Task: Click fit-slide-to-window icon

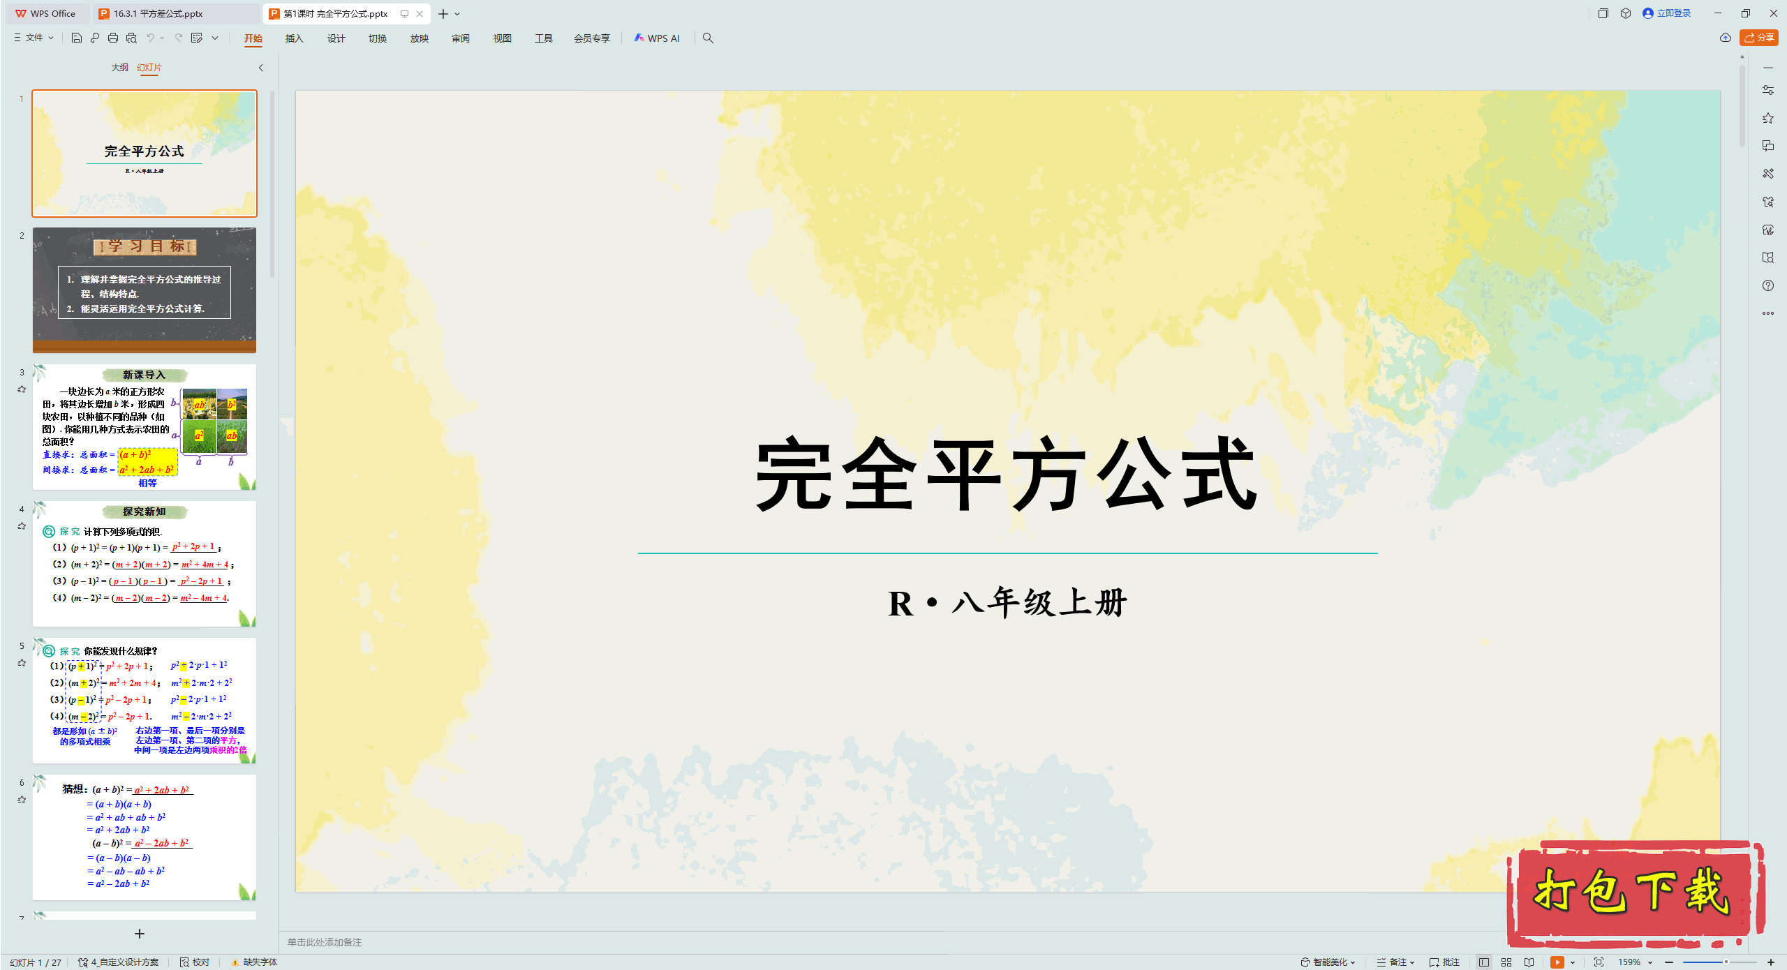Action: click(x=1599, y=962)
